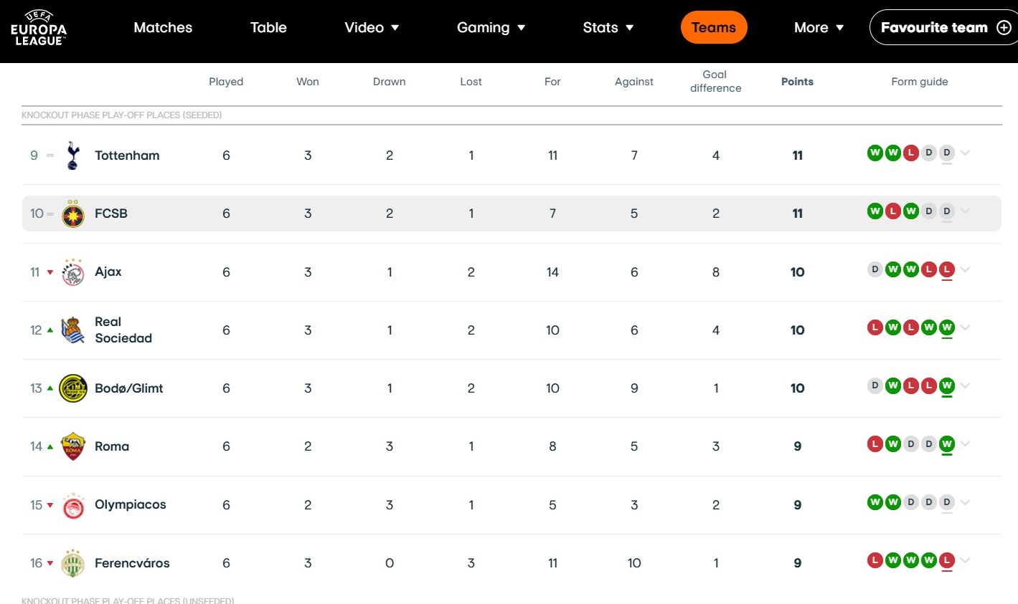Screen dimensions: 1018x604
Task: Click the Tottenham club crest
Action: pos(72,155)
